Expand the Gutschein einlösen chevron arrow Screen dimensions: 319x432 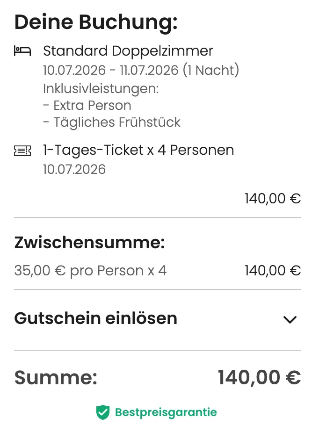[x=290, y=319]
